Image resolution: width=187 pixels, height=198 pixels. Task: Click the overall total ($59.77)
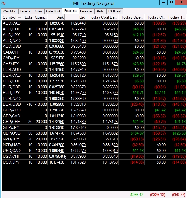tap(178, 195)
